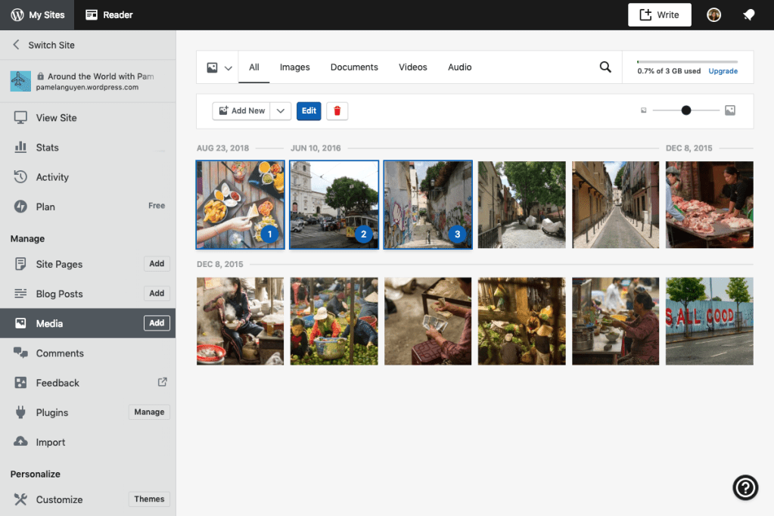Select the ALL GOOD wall thumbnail
Image resolution: width=774 pixels, height=516 pixels.
click(x=709, y=321)
